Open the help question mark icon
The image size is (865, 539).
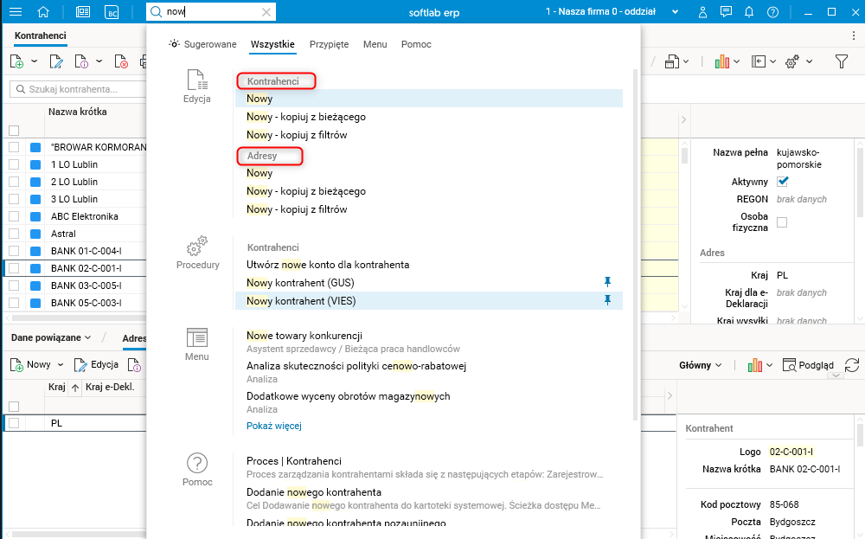pos(772,11)
